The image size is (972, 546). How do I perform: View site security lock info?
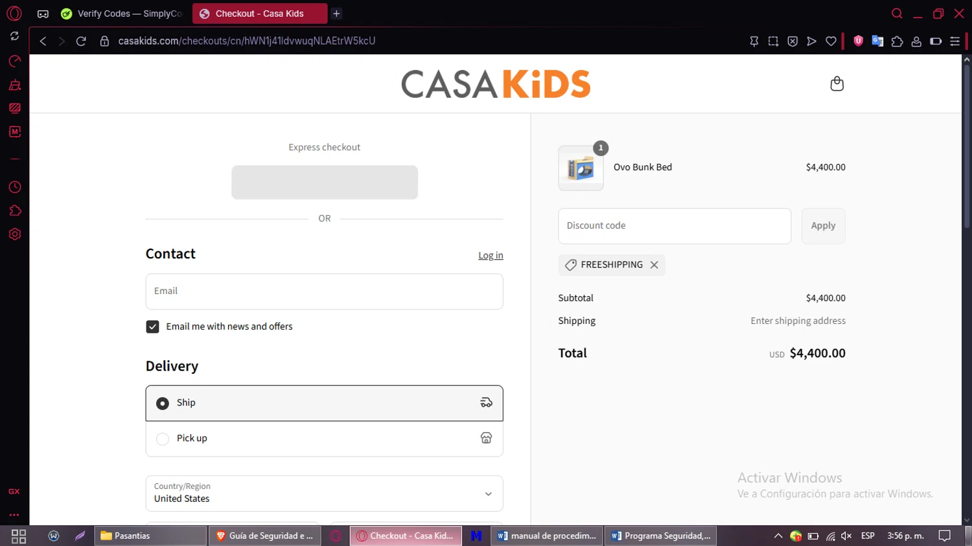[104, 41]
